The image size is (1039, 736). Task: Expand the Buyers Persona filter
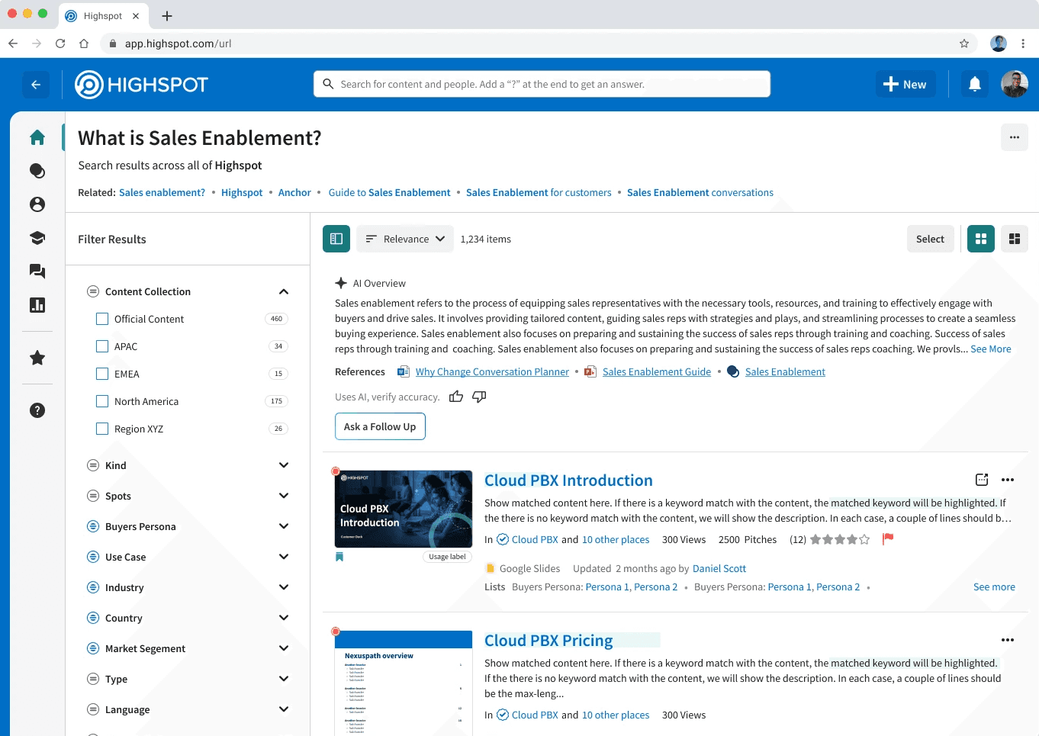click(x=284, y=526)
